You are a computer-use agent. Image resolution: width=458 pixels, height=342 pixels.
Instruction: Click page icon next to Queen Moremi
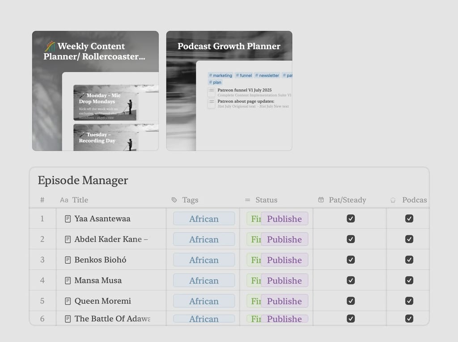tap(68, 301)
